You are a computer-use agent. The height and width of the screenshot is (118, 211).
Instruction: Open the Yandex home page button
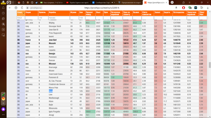click(x=16, y=8)
